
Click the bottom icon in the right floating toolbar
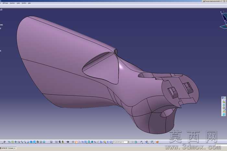[224, 114]
